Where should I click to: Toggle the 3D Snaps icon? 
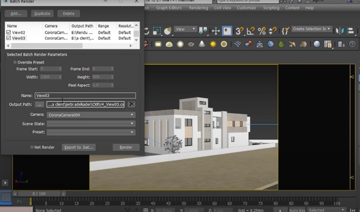click(x=239, y=31)
